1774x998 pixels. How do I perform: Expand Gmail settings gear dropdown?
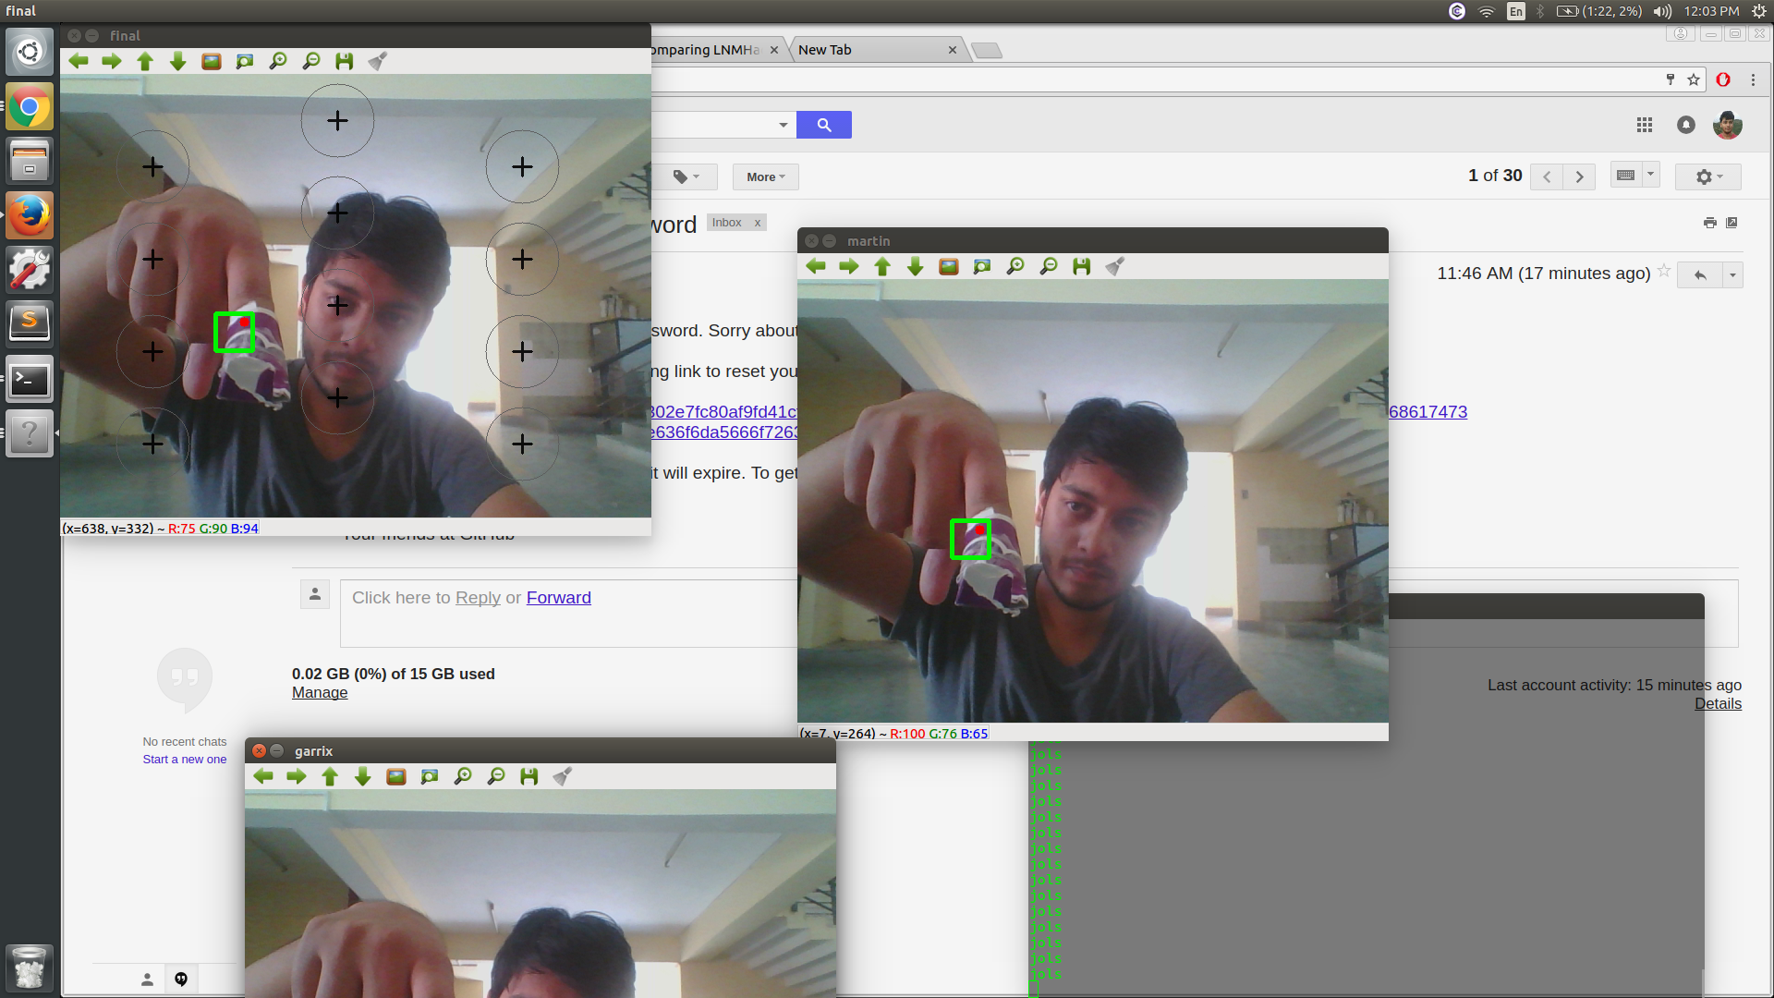(x=1708, y=176)
